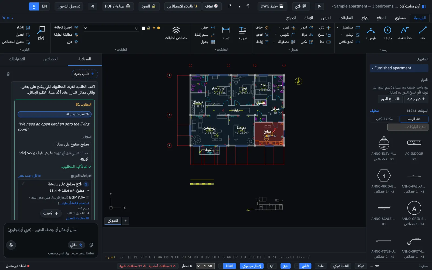Screen dimensions: 432x270
Task: Select the Polyline (خط متعدد) tool
Action: click(x=405, y=33)
